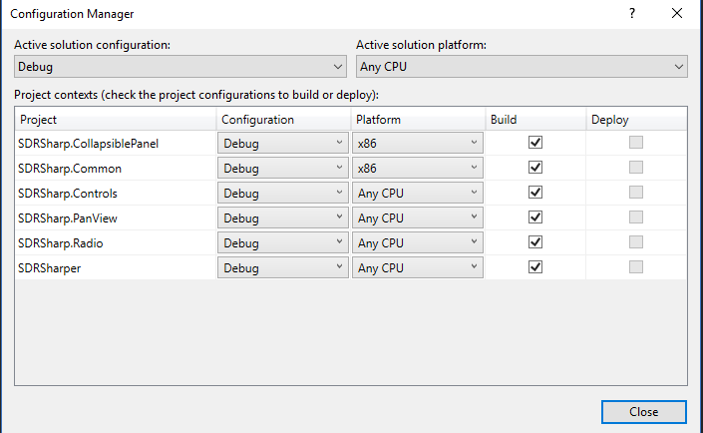Click the Deploy column header
This screenshot has height=433, width=703.
(634, 119)
